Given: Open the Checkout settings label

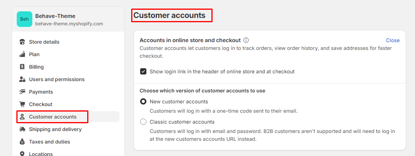Looking at the screenshot, I should [x=41, y=104].
